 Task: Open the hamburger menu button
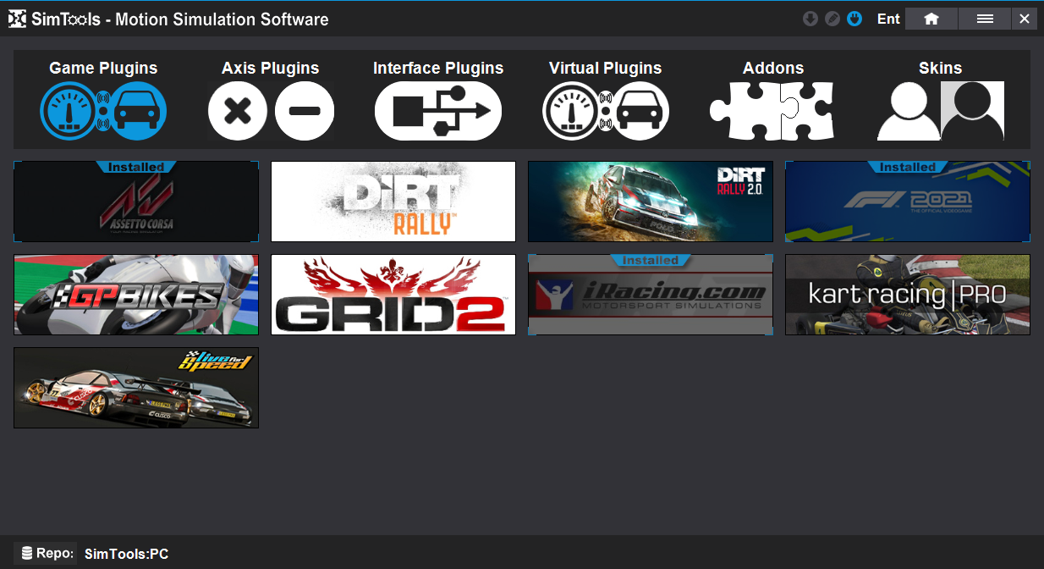pyautogui.click(x=985, y=19)
